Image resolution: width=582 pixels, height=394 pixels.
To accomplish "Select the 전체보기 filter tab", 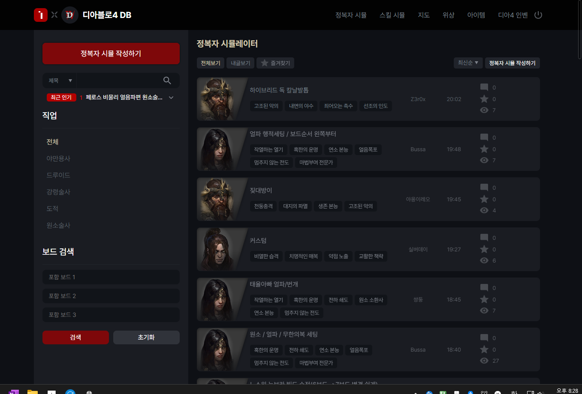I will pyautogui.click(x=211, y=63).
